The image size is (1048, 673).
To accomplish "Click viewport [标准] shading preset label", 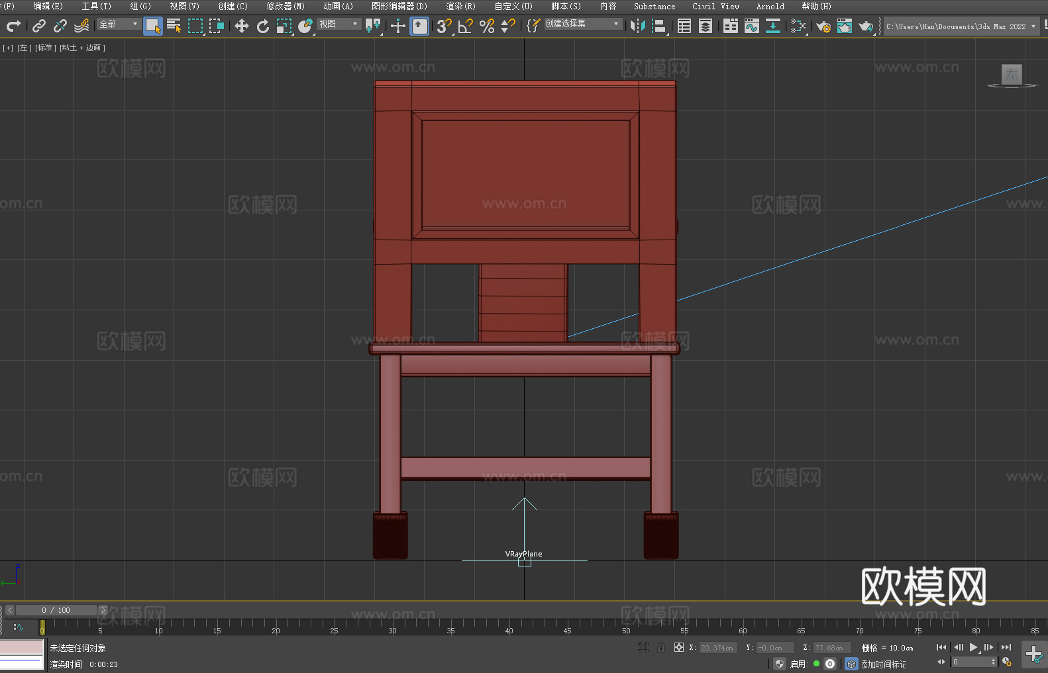I will point(46,48).
